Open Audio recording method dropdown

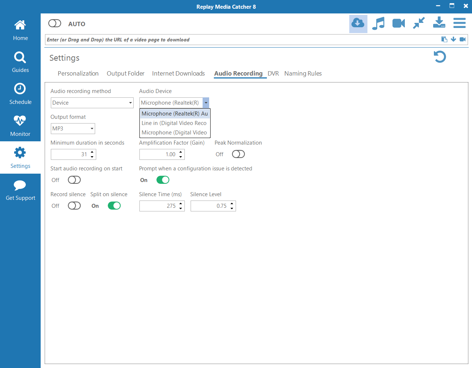[x=92, y=103]
